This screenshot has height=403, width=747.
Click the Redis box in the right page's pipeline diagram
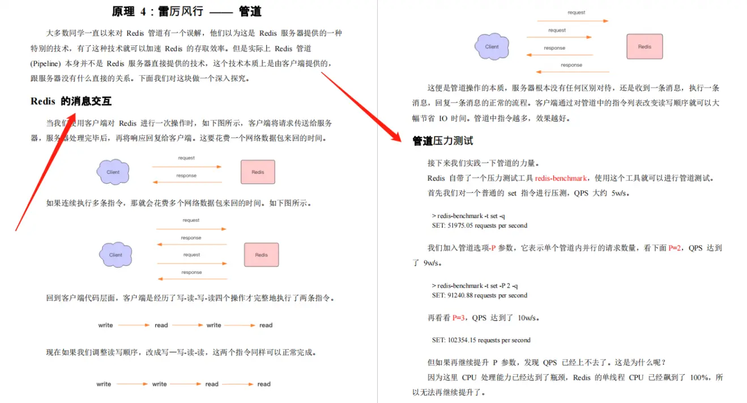click(x=644, y=46)
